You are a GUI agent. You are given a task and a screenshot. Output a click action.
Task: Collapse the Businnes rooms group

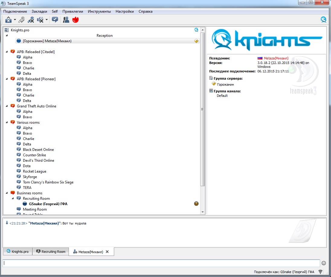[x=7, y=193]
